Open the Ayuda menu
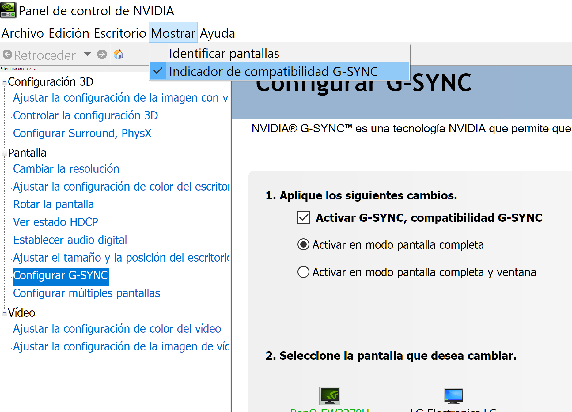The height and width of the screenshot is (412, 572). tap(217, 33)
